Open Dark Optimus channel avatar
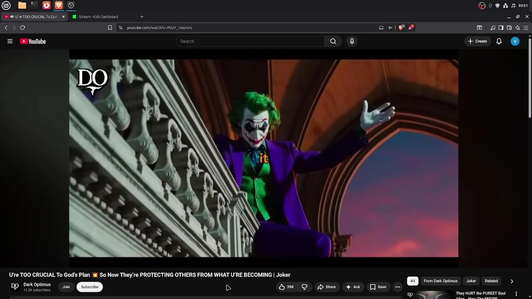 pyautogui.click(x=15, y=287)
